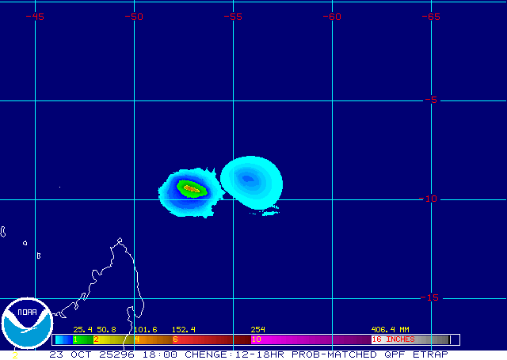Click the NOAA logo emblem

(27, 324)
